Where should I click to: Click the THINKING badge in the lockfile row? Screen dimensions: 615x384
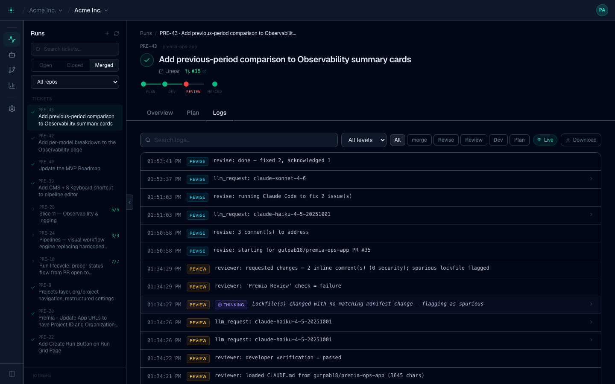tap(231, 305)
